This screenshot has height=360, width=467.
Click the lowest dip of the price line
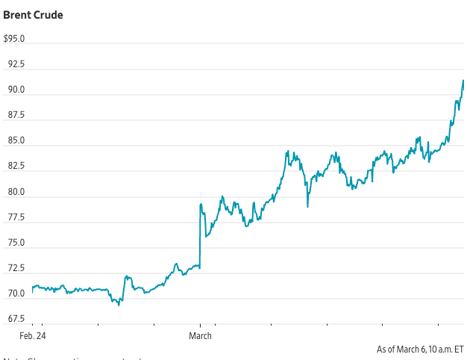click(119, 305)
